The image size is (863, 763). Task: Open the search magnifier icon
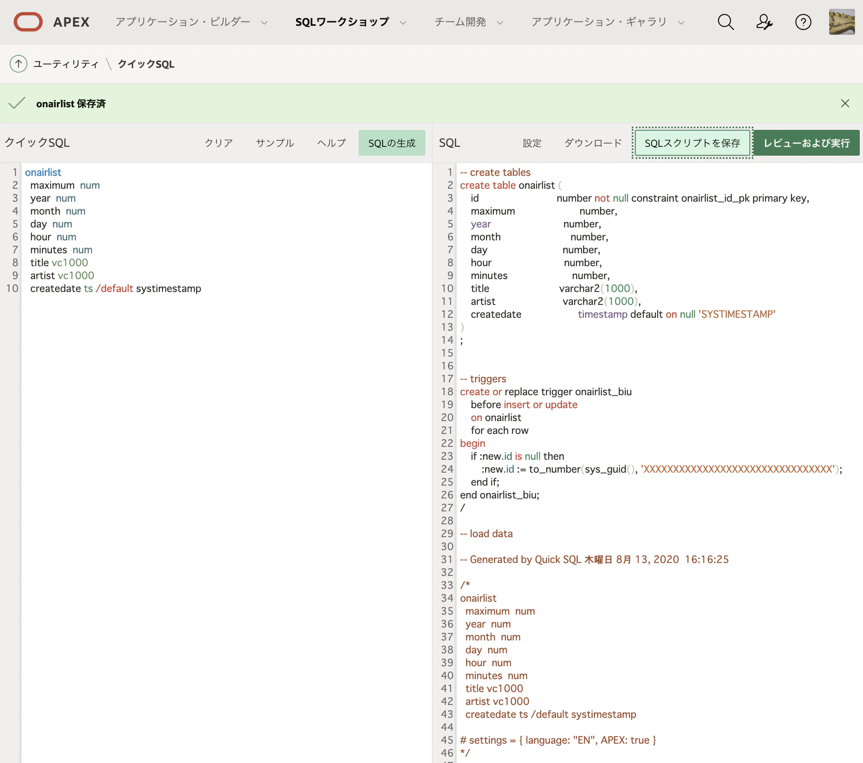(x=725, y=22)
